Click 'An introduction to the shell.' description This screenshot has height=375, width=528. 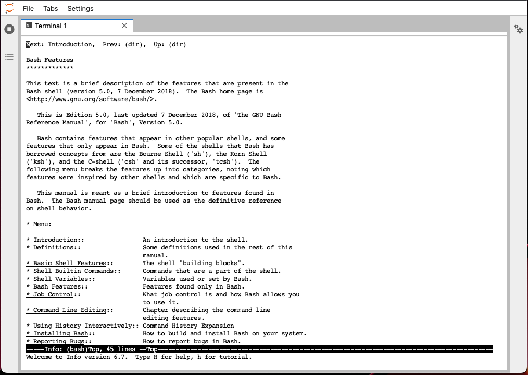(x=195, y=240)
